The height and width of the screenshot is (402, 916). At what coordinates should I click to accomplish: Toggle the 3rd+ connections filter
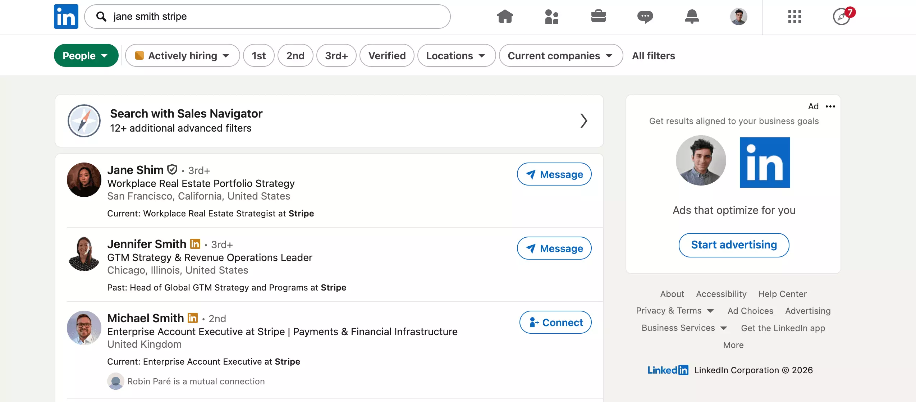(x=336, y=56)
